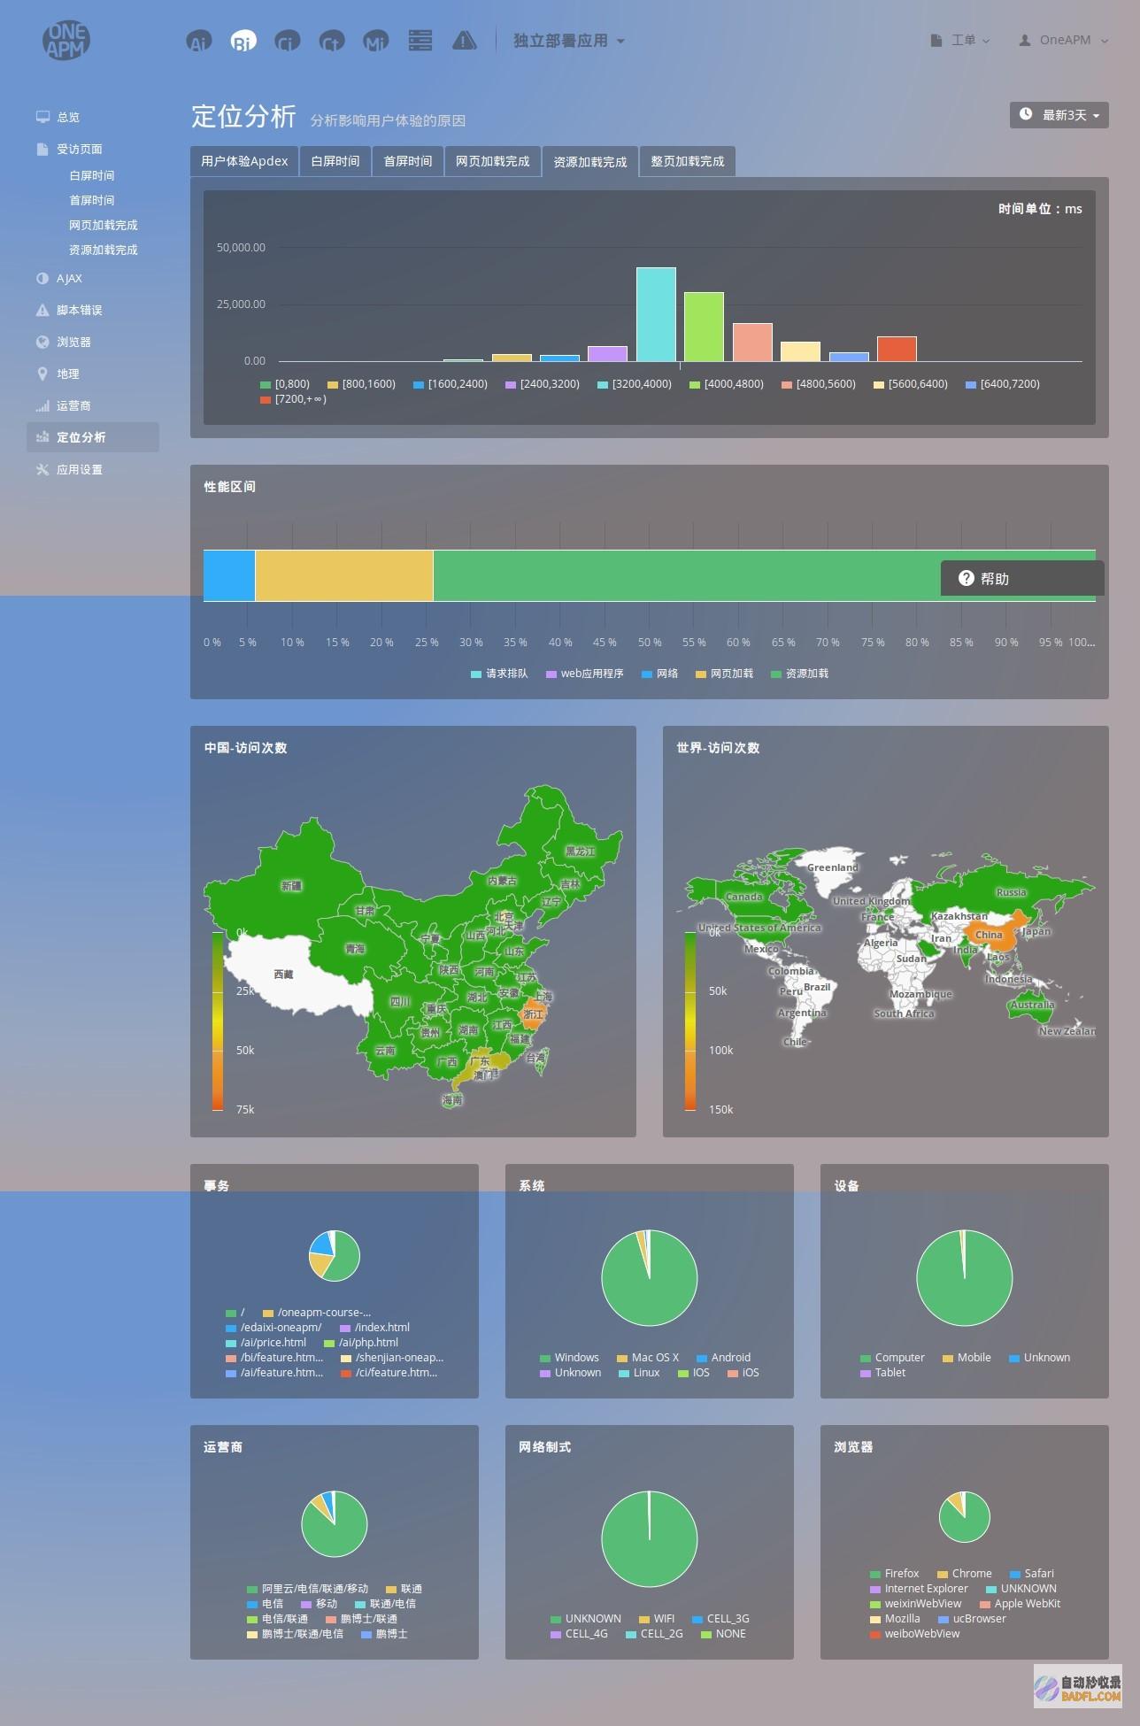Select the Bi product icon
The width and height of the screenshot is (1140, 1726).
[243, 41]
